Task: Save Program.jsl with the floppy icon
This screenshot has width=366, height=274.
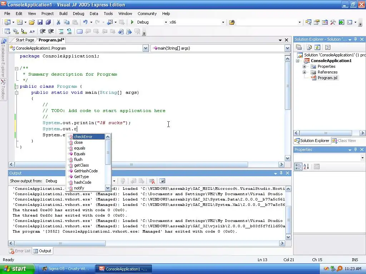Action: coord(40,22)
